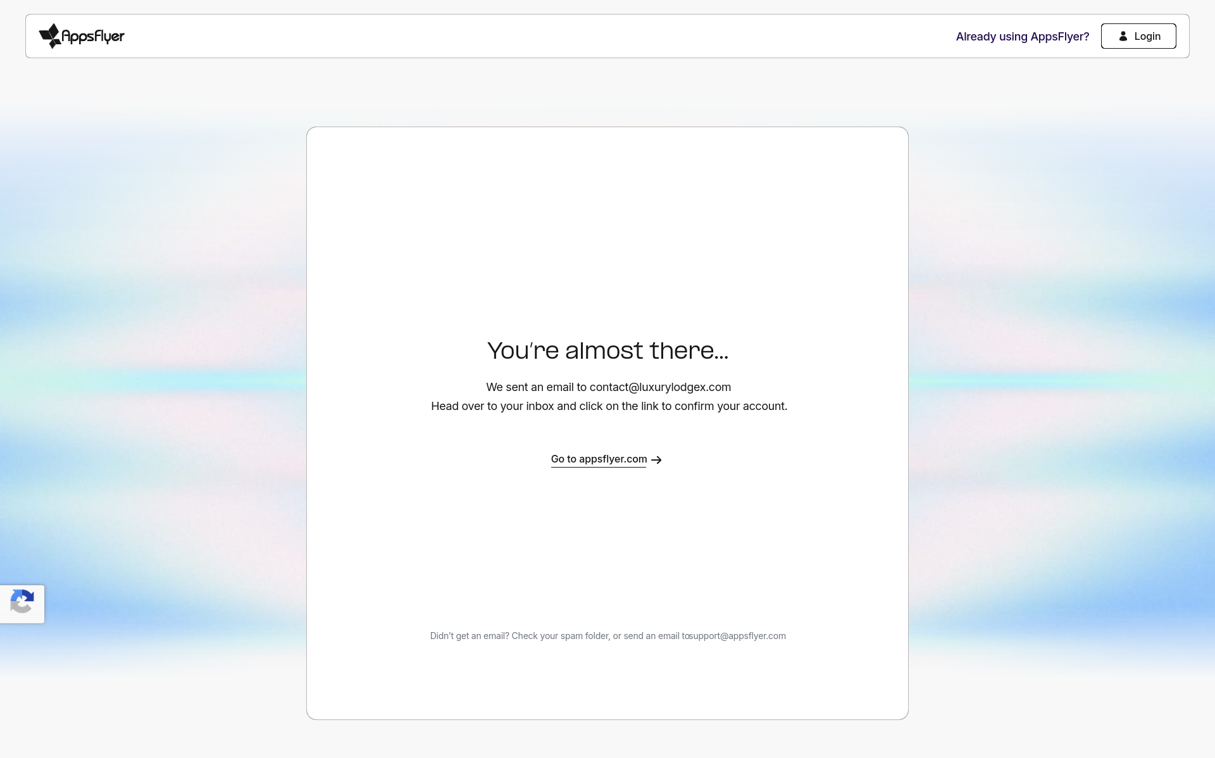
Task: Click the 'Already using AppsFlyer?' text
Action: tap(1022, 37)
